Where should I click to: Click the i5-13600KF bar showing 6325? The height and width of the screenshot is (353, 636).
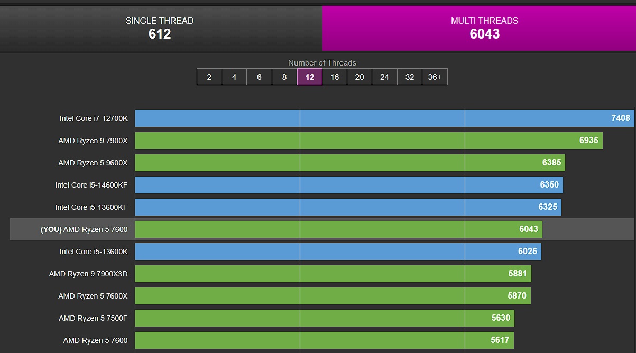pos(348,207)
